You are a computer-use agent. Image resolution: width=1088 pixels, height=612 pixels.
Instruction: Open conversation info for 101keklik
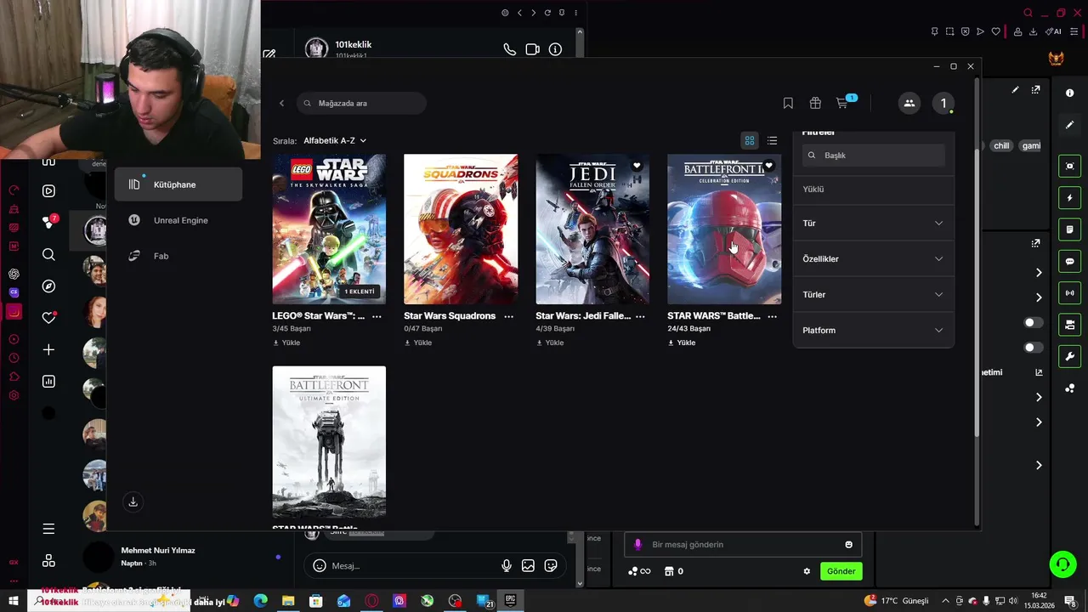(555, 49)
